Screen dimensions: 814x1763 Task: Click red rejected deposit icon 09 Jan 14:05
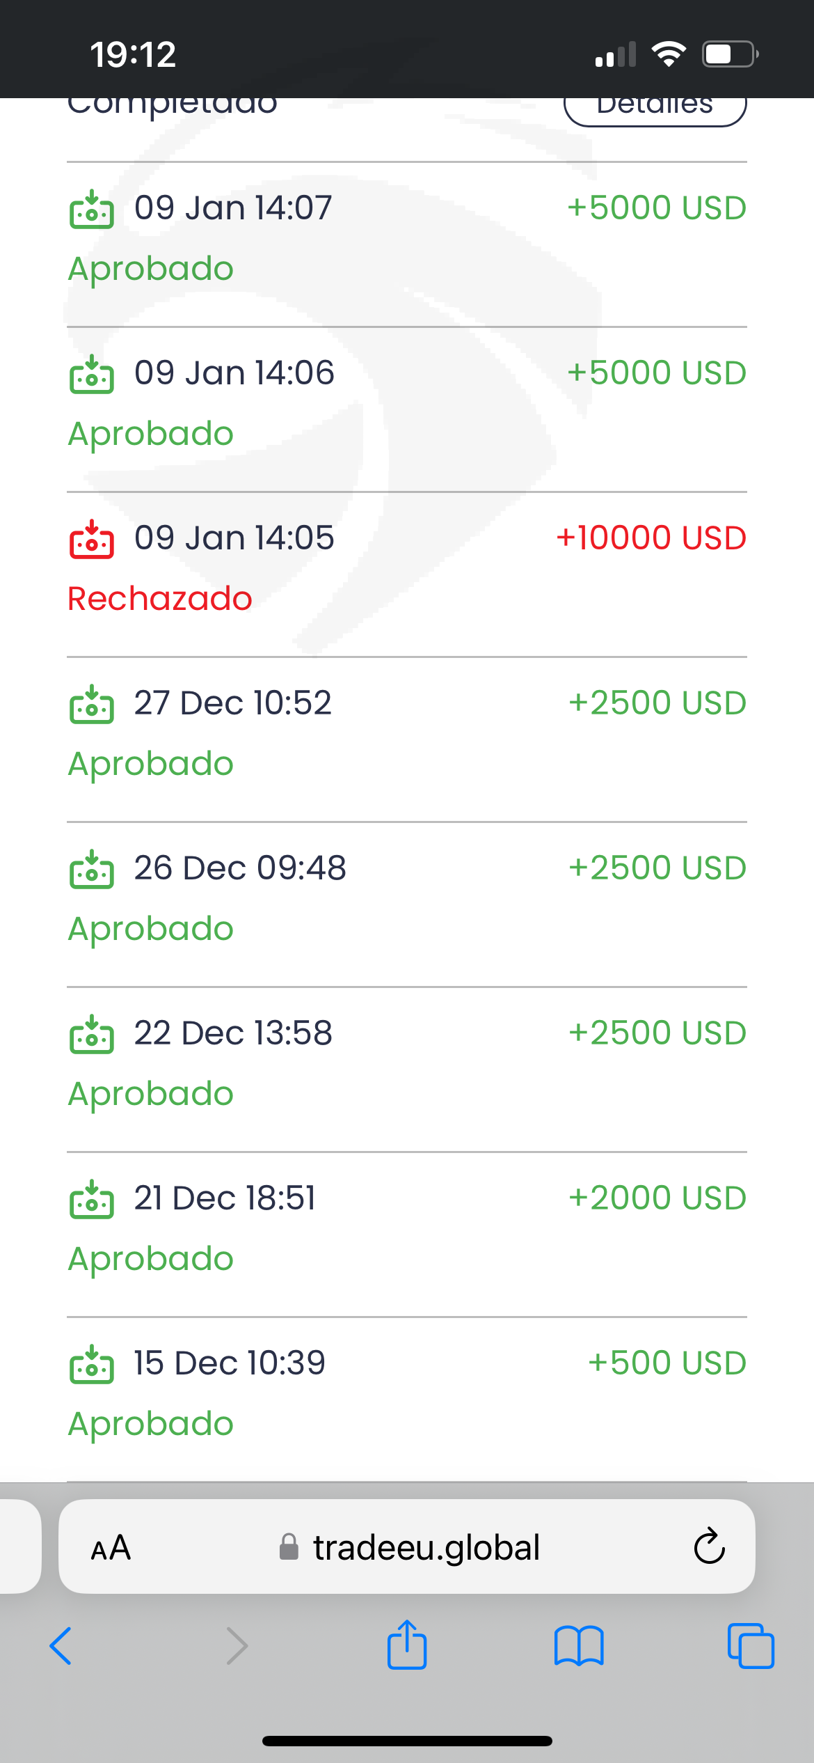(91, 540)
